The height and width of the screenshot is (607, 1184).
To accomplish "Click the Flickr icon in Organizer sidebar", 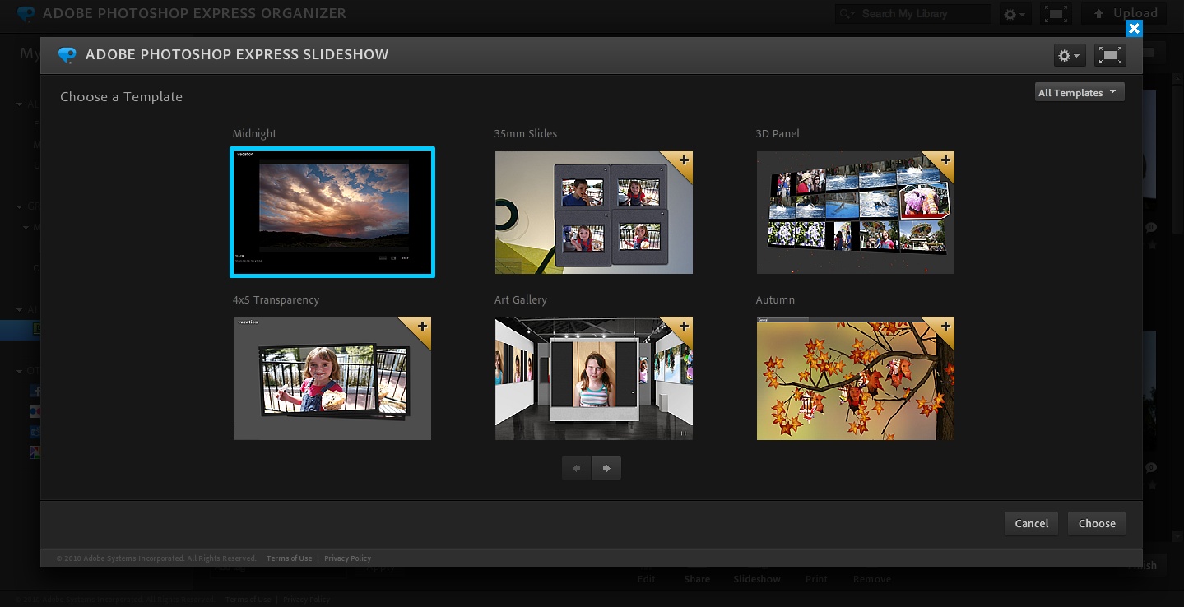I will pos(35,411).
